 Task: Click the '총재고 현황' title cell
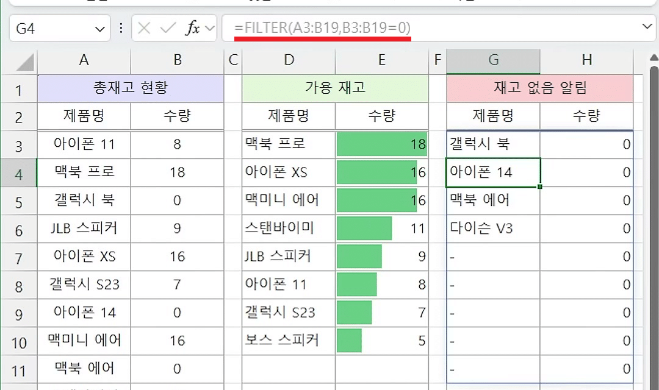(x=131, y=88)
